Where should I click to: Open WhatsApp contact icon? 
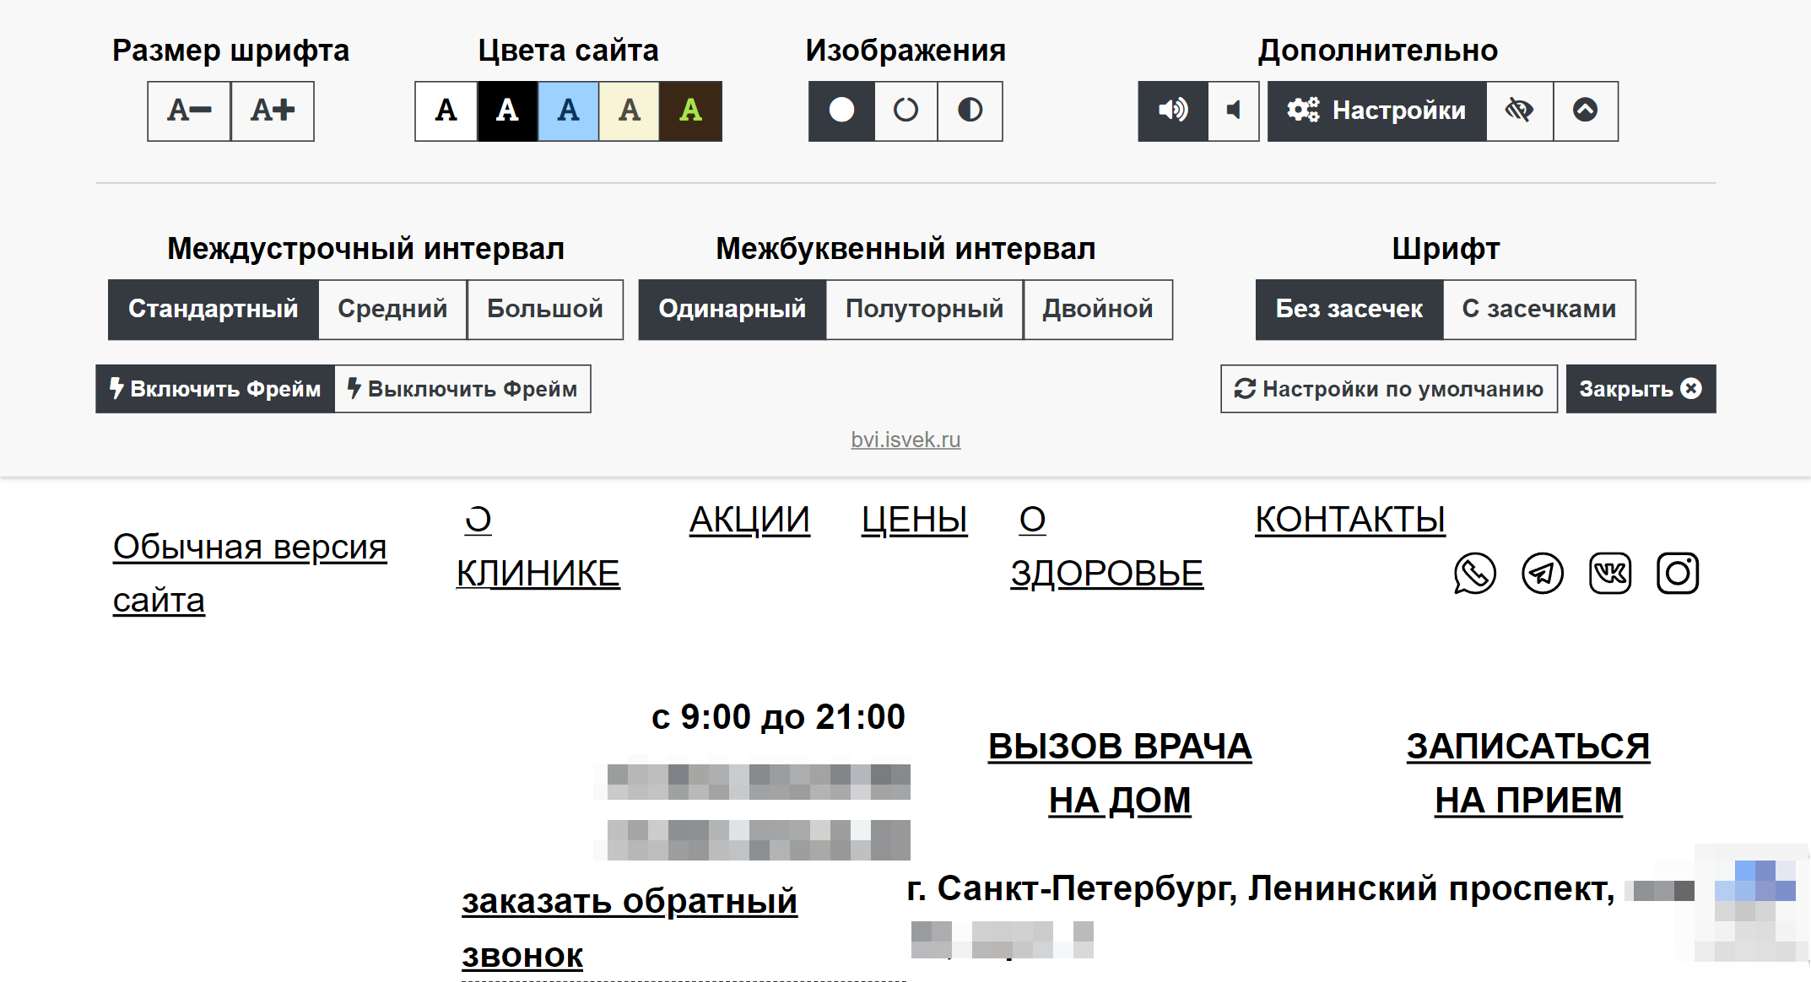tap(1474, 574)
